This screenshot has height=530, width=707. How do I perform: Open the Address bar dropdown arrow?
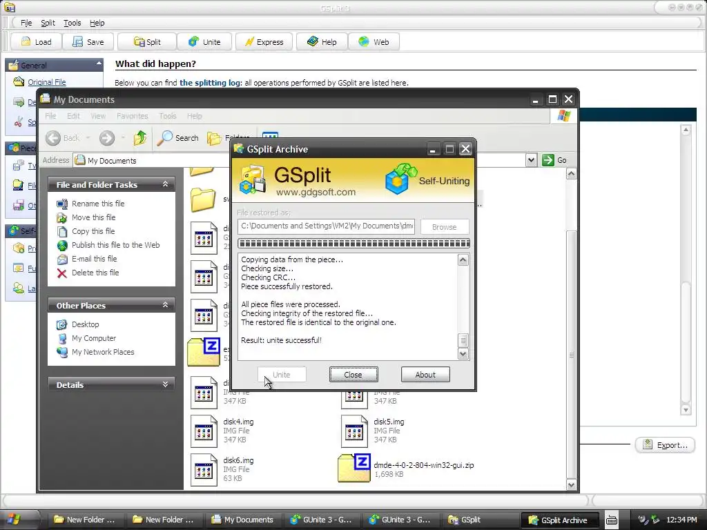[531, 160]
